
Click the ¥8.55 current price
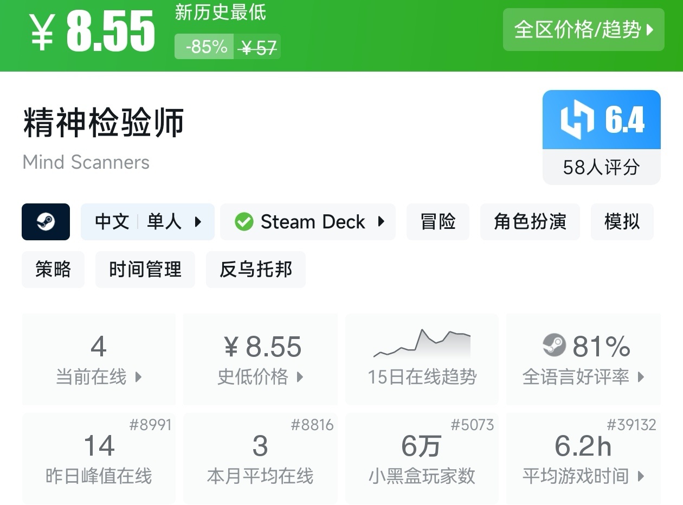click(x=92, y=31)
